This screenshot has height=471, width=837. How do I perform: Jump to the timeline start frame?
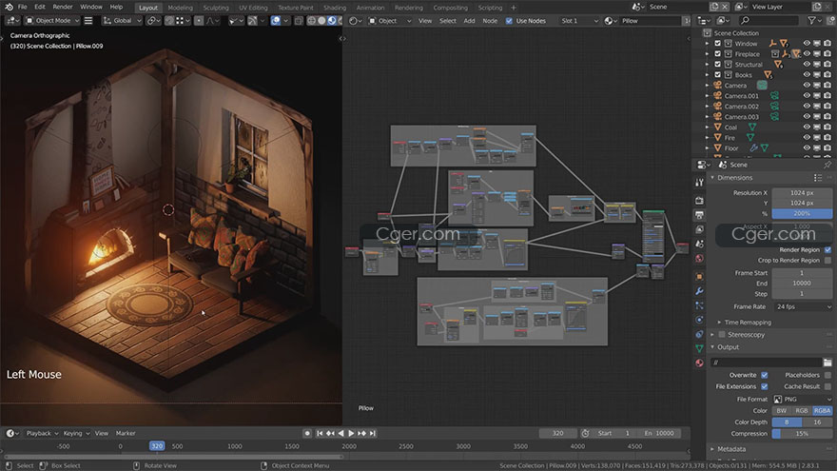[320, 433]
